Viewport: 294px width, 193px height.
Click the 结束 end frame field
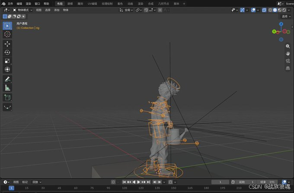[x=267, y=182]
